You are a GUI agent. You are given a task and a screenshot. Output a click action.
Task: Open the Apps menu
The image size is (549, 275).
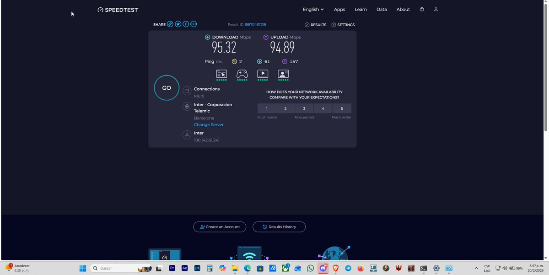339,9
